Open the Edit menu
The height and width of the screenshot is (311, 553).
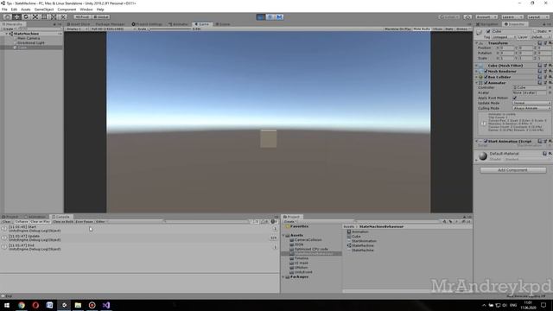[x=14, y=10]
